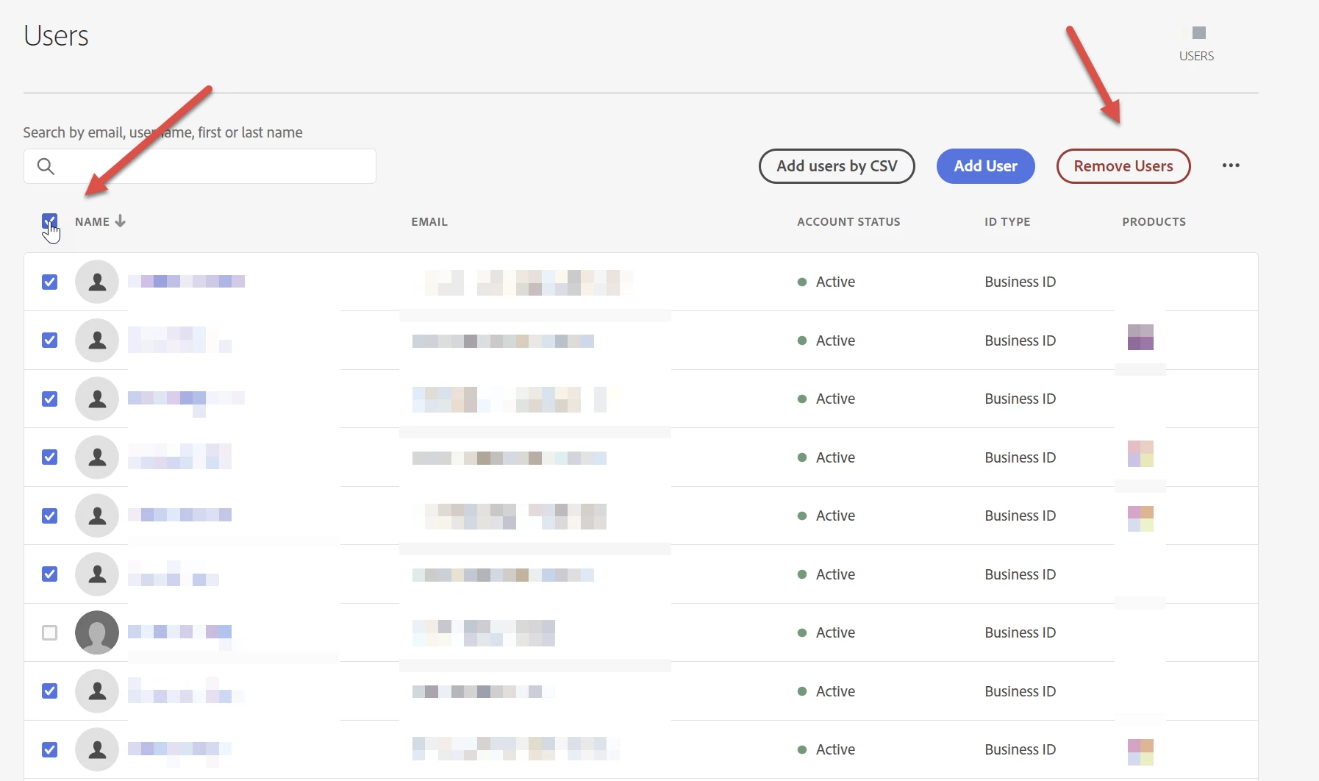
Task: Sort by the NAME column header
Action: (92, 221)
